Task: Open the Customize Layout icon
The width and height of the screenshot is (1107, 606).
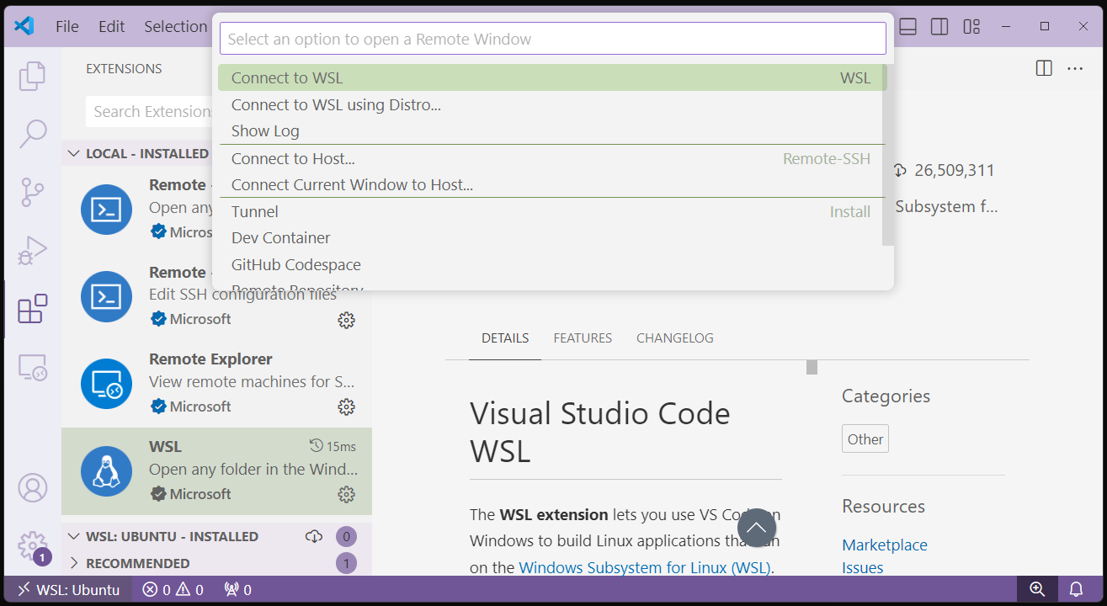Action: point(971,27)
